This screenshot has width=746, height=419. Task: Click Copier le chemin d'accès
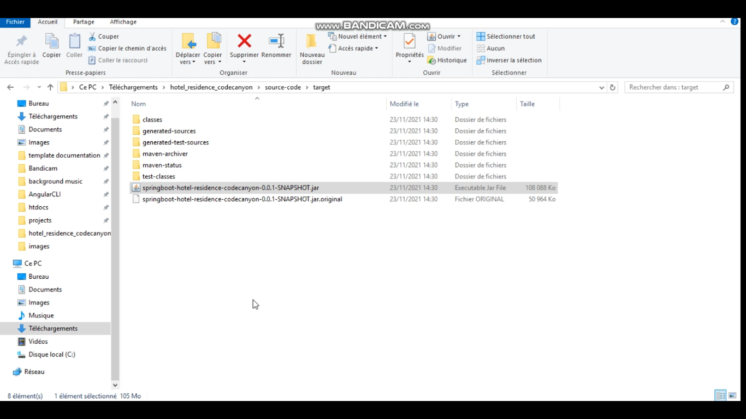click(127, 49)
